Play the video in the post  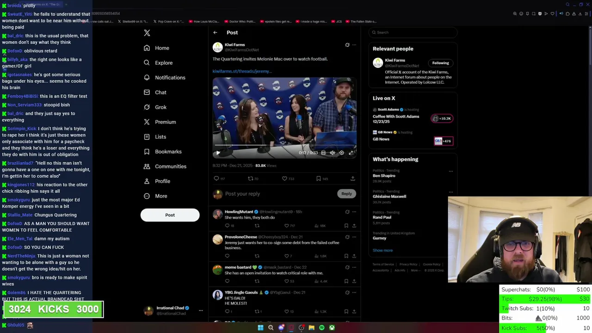pos(218,153)
